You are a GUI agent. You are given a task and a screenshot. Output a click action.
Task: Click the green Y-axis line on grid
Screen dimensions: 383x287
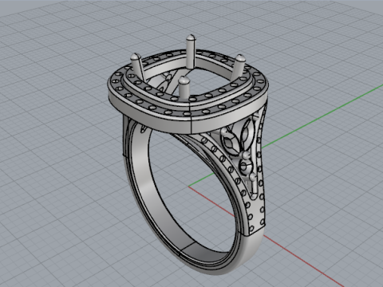coord(319,117)
